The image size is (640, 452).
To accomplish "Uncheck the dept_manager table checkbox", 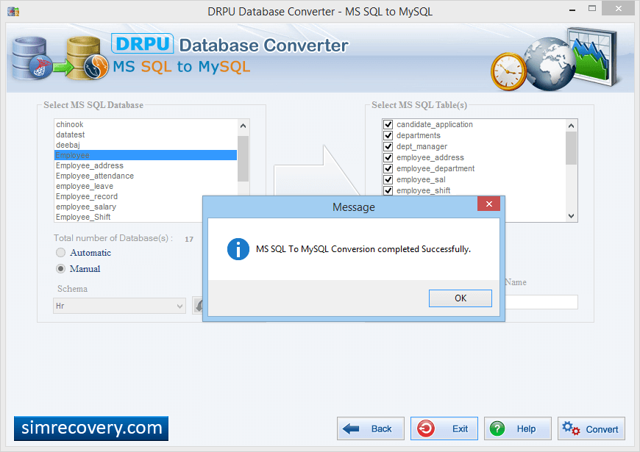I will [x=388, y=146].
